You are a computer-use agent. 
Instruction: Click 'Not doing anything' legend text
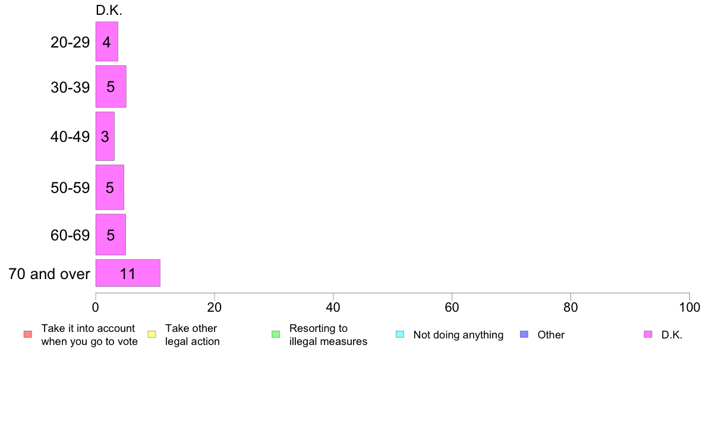pyautogui.click(x=458, y=335)
